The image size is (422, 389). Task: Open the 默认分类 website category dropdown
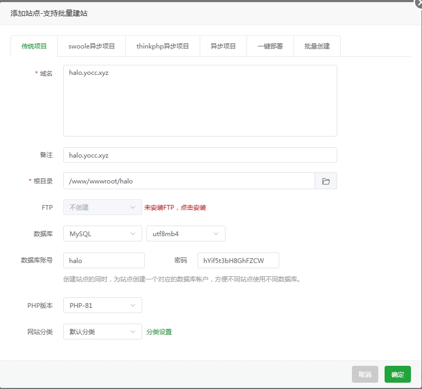point(102,332)
